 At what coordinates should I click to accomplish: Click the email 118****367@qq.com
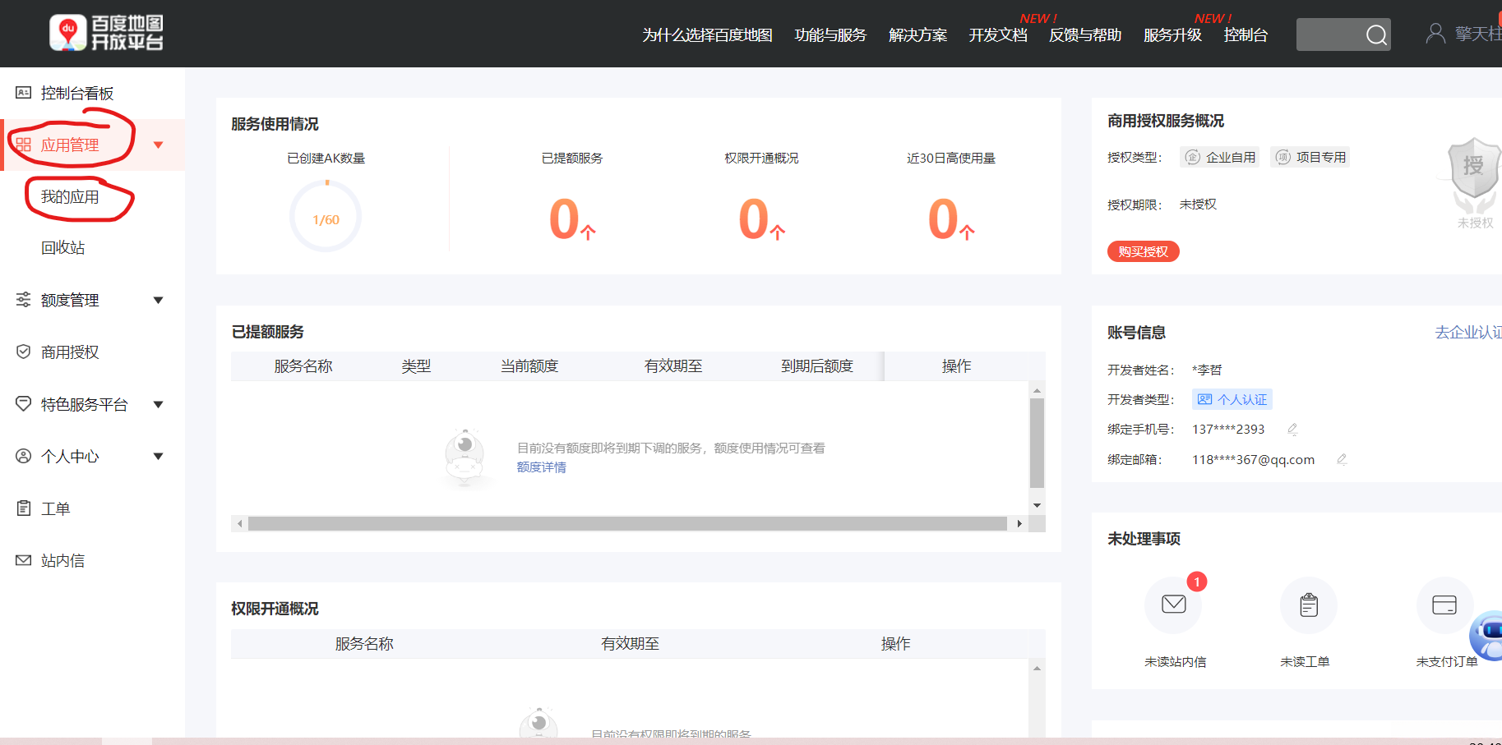coord(1253,460)
